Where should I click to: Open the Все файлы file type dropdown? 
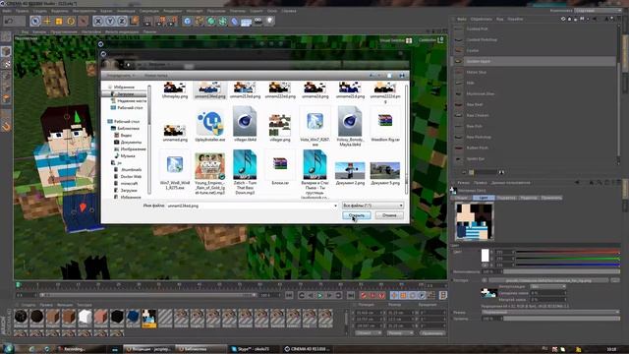coord(372,206)
